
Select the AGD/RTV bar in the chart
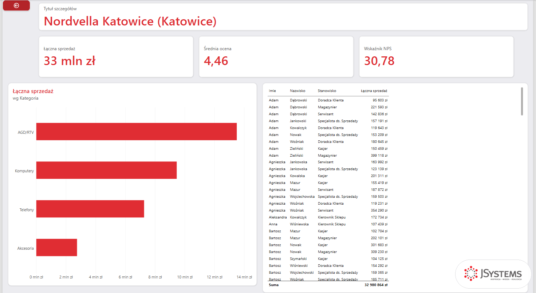(x=137, y=132)
